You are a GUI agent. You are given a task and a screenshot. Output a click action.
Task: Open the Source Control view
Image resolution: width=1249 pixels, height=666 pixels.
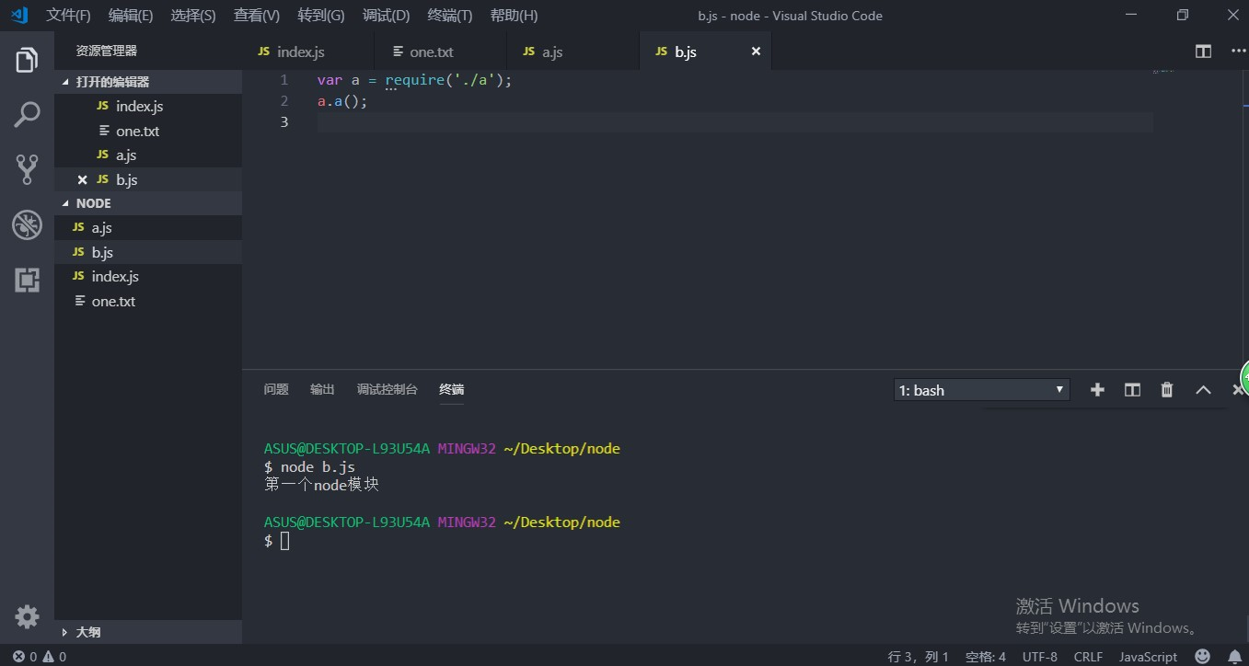pos(27,169)
